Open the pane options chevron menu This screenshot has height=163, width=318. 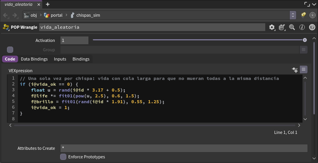[314, 4]
